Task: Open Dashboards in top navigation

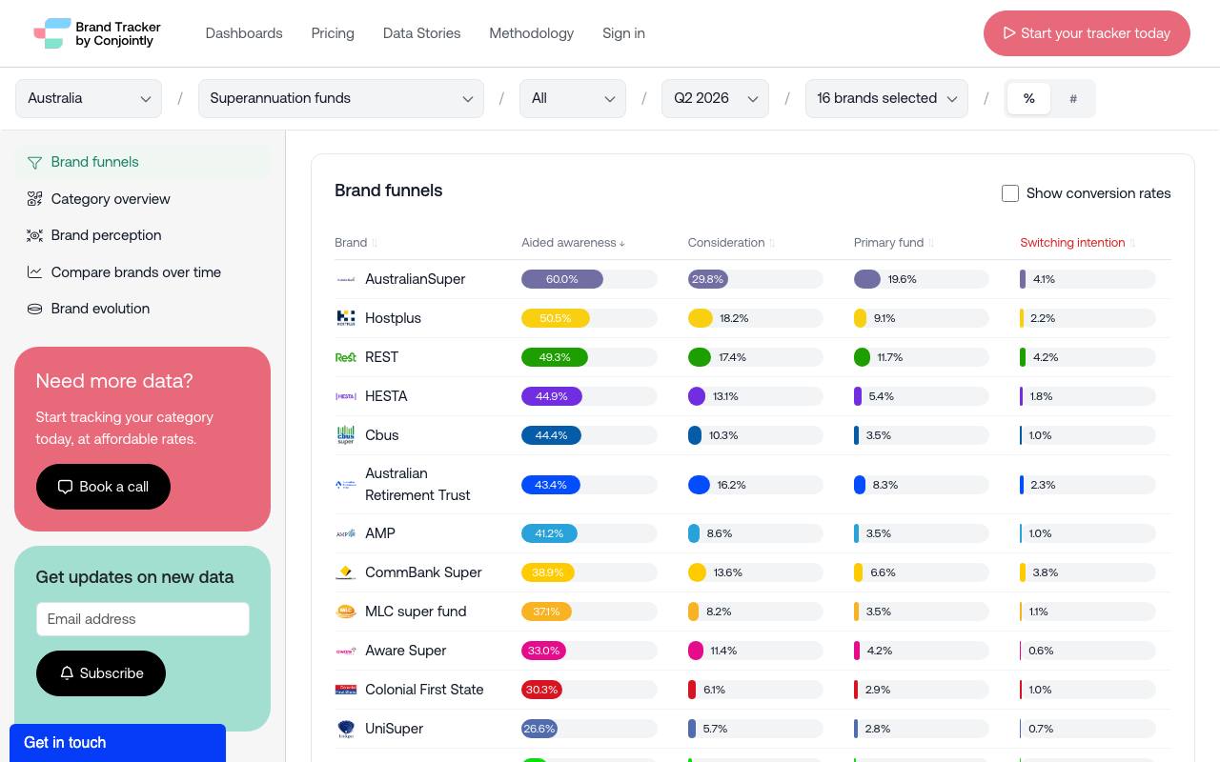Action: pos(244,33)
